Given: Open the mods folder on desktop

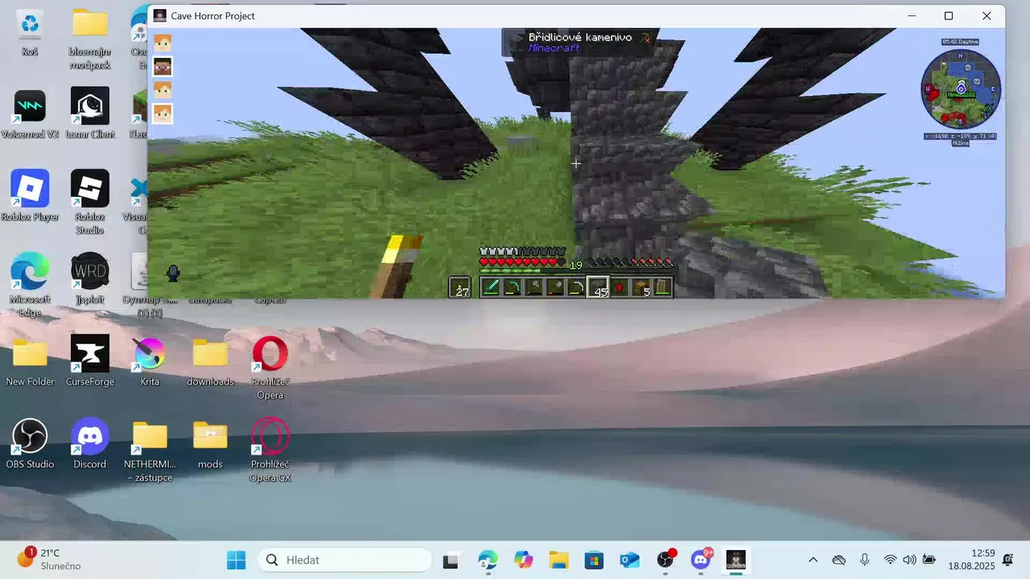Looking at the screenshot, I should (210, 444).
